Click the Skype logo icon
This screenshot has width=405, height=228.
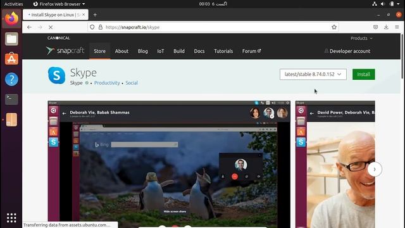coord(56,75)
